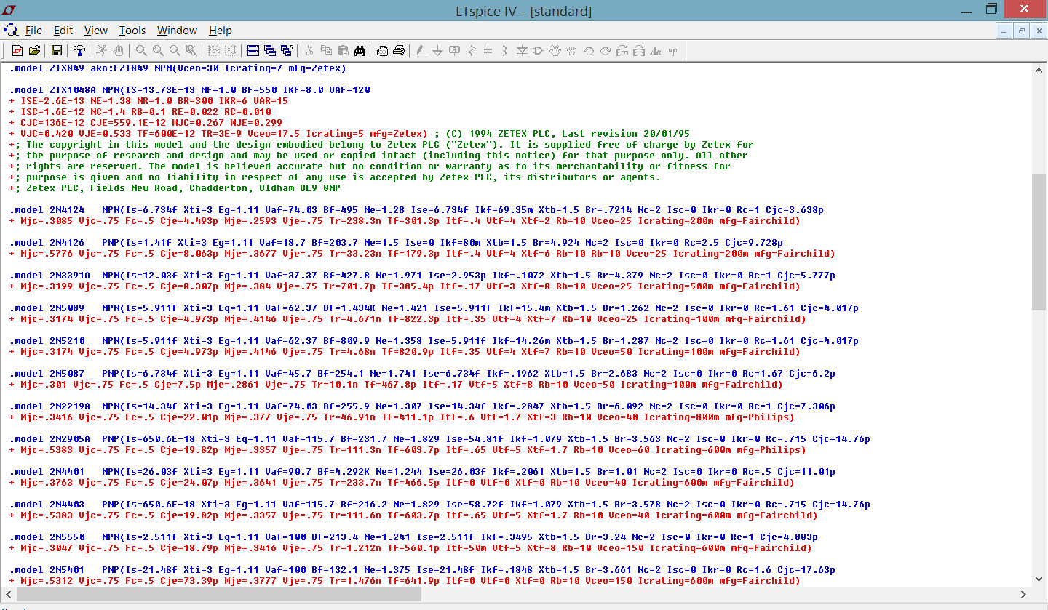Open the document system menu icon beside File
Image resolution: width=1048 pixels, height=610 pixels.
pyautogui.click(x=11, y=31)
